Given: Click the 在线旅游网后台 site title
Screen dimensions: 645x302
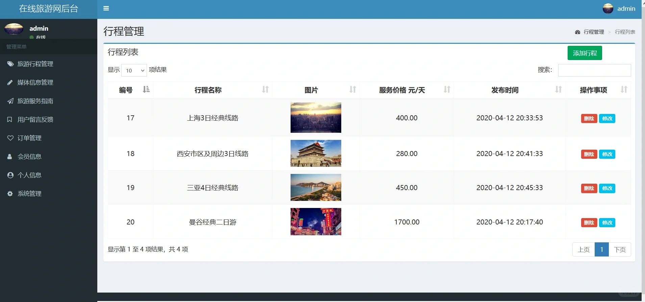Looking at the screenshot, I should [49, 9].
